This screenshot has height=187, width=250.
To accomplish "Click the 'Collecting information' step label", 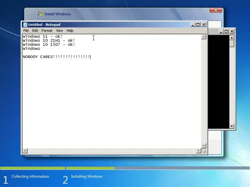I will coord(30,176).
